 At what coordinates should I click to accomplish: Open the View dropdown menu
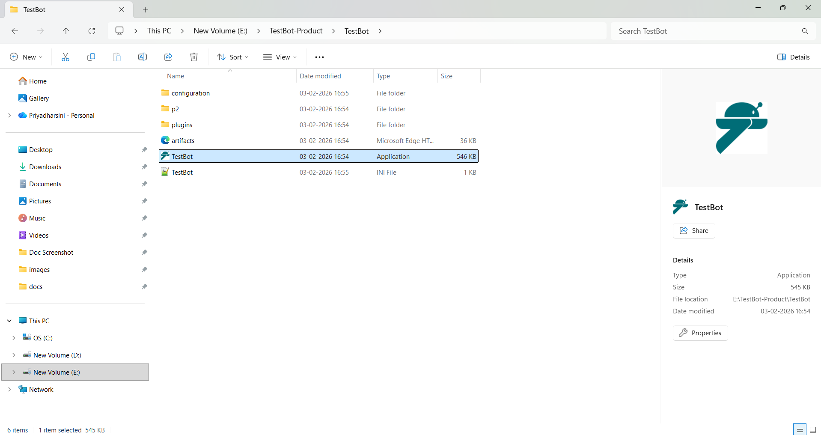[280, 57]
